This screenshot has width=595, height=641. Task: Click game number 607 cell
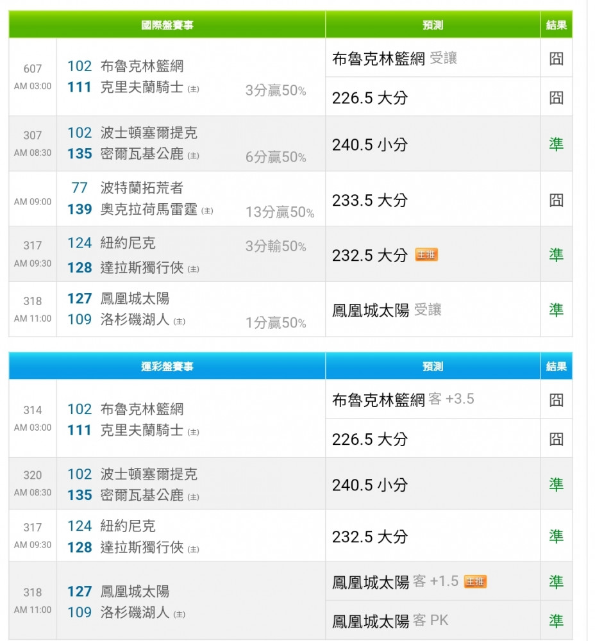coord(33,69)
